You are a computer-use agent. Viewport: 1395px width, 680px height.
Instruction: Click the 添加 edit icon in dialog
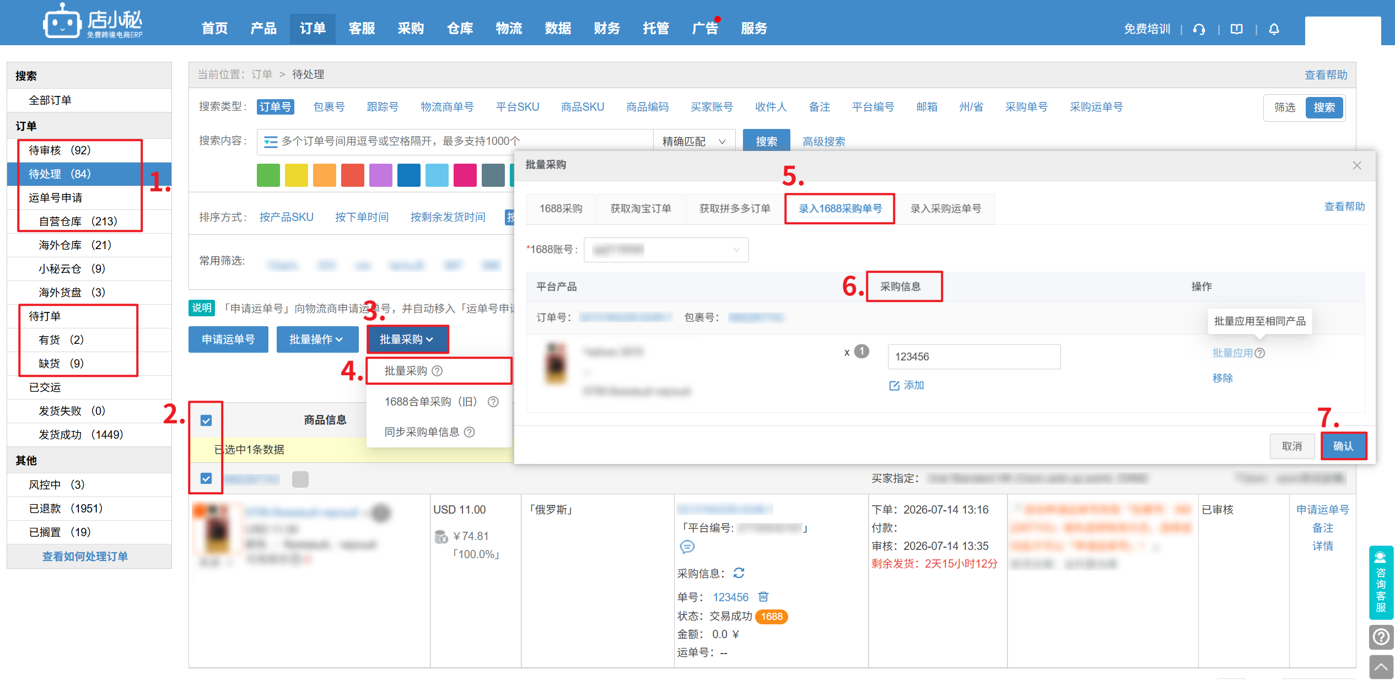[894, 386]
